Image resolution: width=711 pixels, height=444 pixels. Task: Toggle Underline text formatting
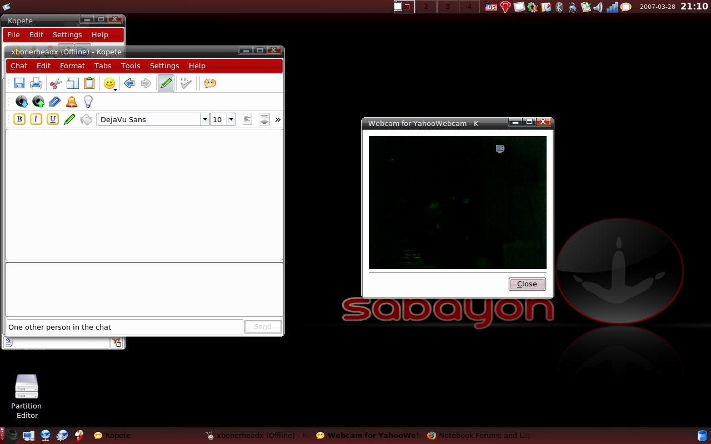click(53, 119)
